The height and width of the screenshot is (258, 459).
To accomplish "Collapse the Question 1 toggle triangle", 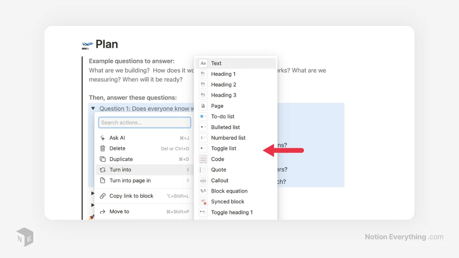I will tap(93, 108).
